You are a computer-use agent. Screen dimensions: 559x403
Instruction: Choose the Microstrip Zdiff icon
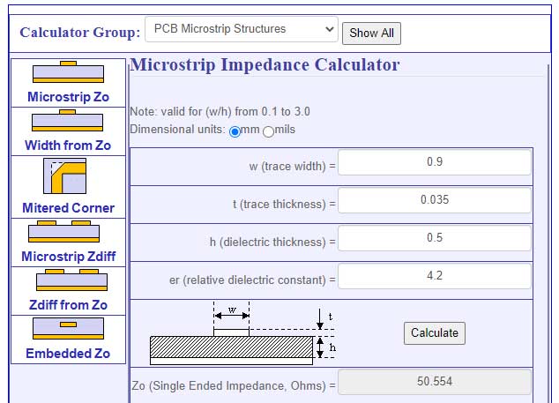coord(68,233)
